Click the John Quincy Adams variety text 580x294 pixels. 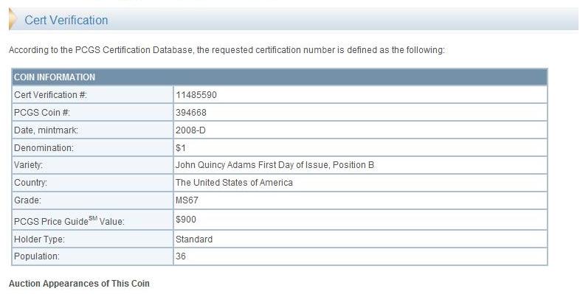coord(275,165)
